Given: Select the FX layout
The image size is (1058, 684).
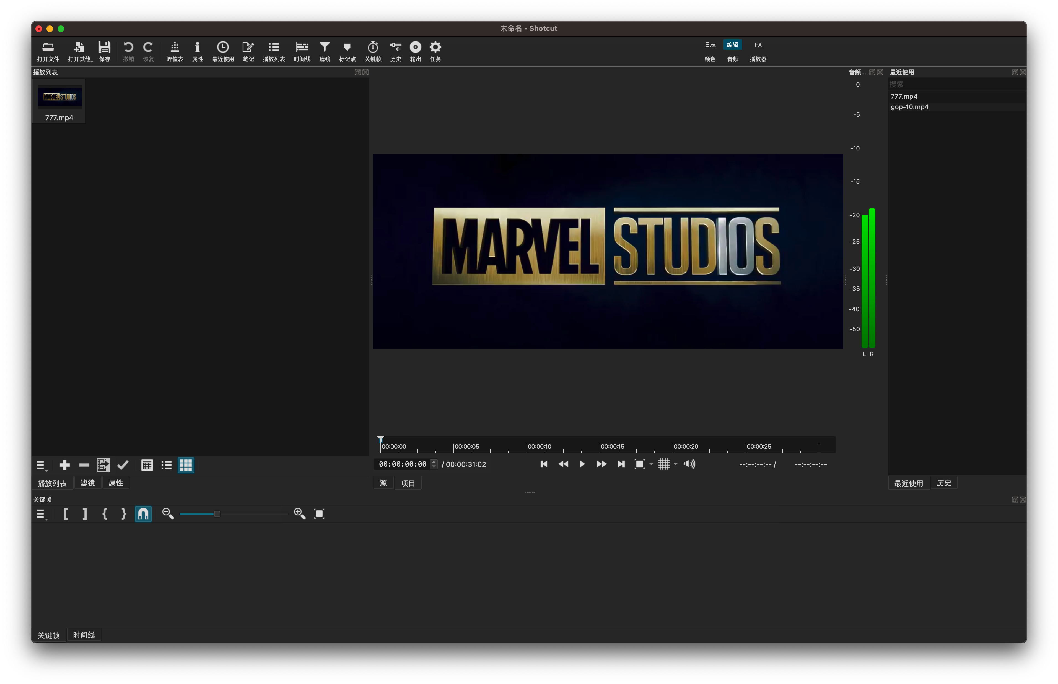Looking at the screenshot, I should click(758, 45).
